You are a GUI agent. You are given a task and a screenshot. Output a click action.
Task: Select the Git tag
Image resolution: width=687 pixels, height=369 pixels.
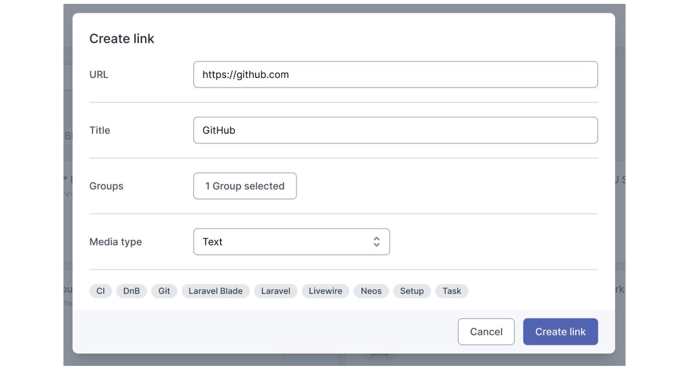[x=164, y=291]
